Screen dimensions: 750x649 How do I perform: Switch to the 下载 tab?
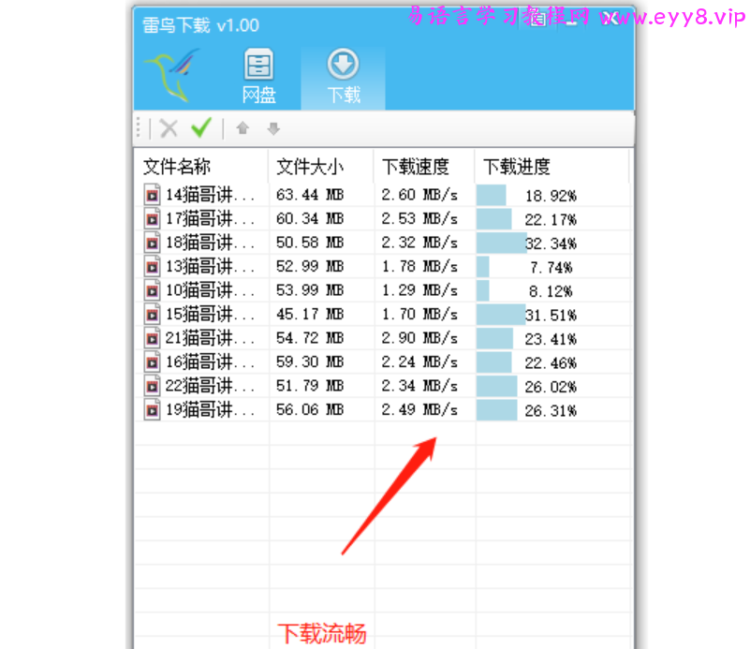(343, 75)
